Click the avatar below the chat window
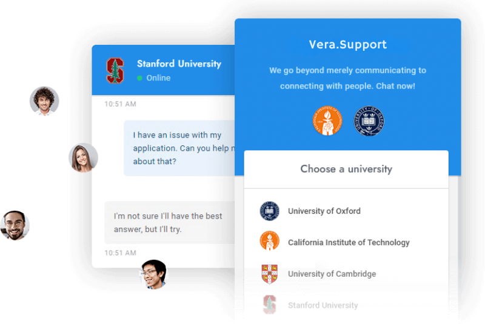 154,274
